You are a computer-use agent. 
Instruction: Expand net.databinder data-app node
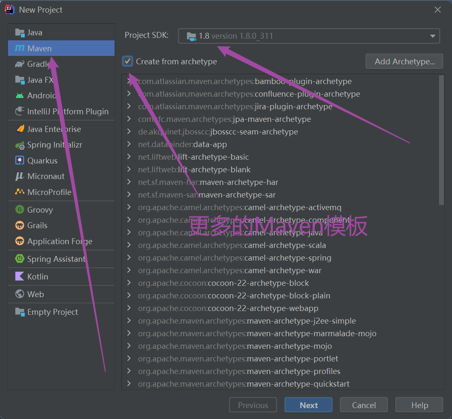click(x=129, y=144)
